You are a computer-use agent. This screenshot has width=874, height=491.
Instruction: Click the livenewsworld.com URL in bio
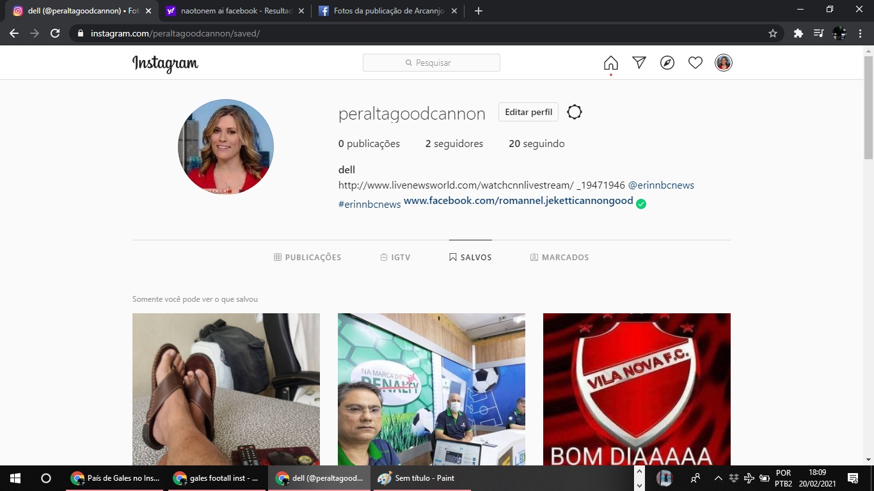456,185
